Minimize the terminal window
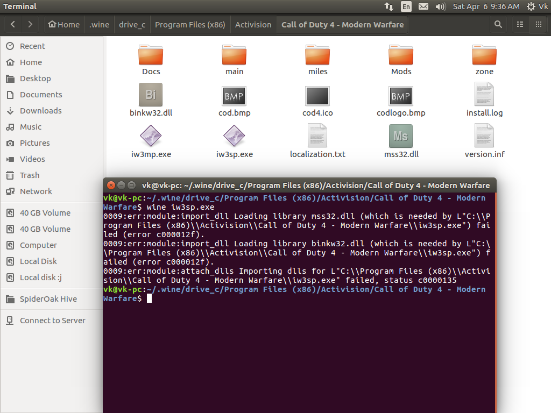Viewport: 551px width, 413px height. click(x=121, y=185)
